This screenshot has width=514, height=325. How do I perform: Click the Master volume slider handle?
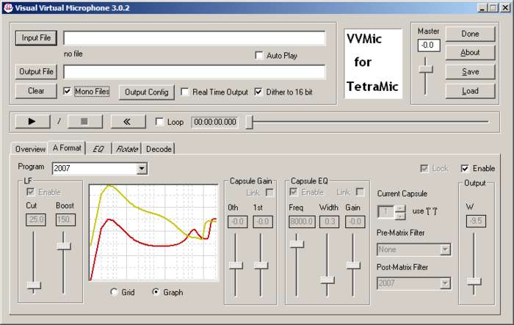pyautogui.click(x=426, y=69)
